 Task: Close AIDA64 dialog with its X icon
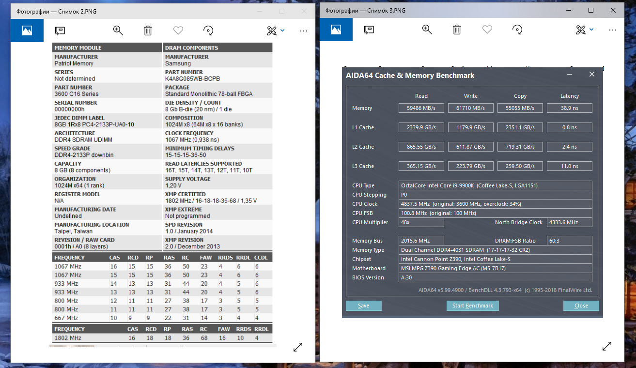(592, 75)
